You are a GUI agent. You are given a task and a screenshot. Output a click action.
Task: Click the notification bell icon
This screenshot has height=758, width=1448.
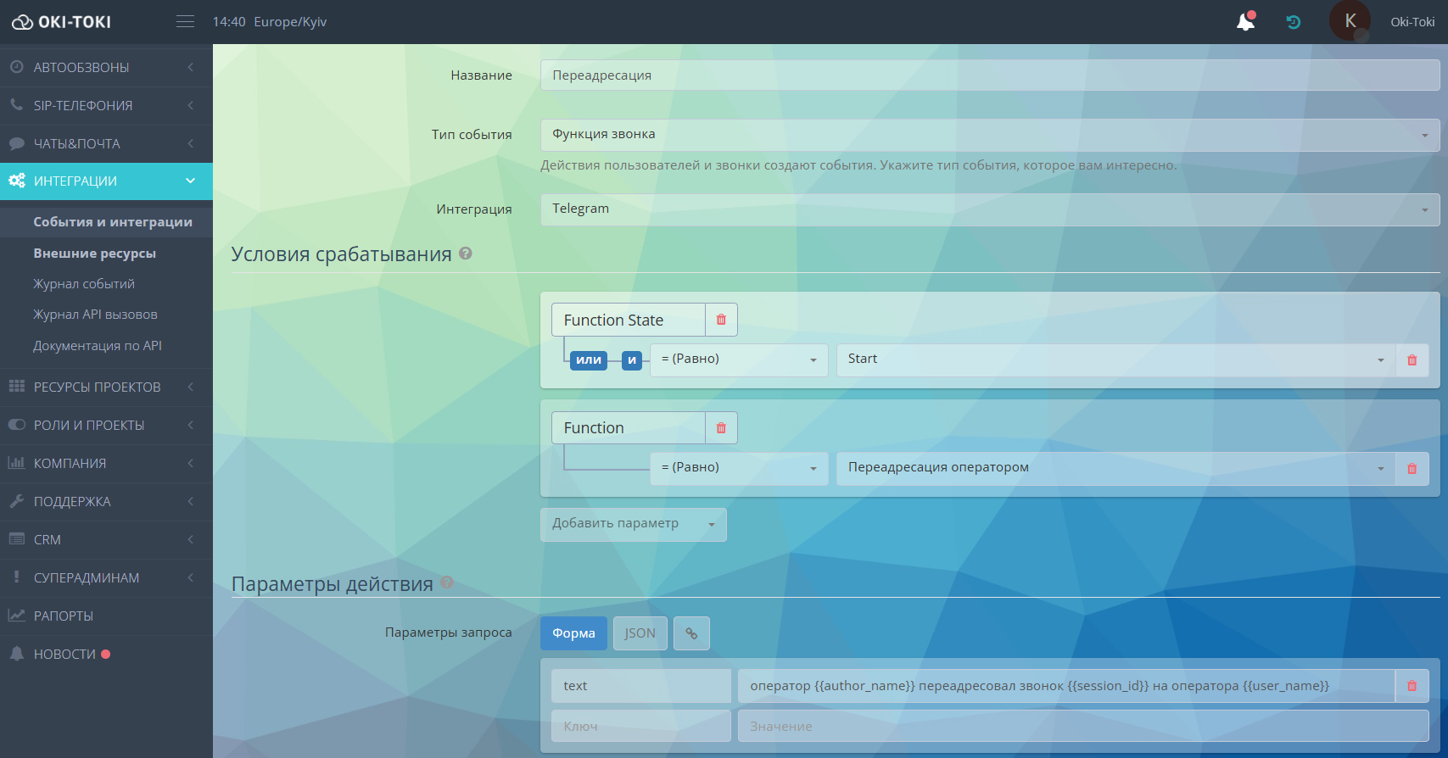pyautogui.click(x=1245, y=22)
